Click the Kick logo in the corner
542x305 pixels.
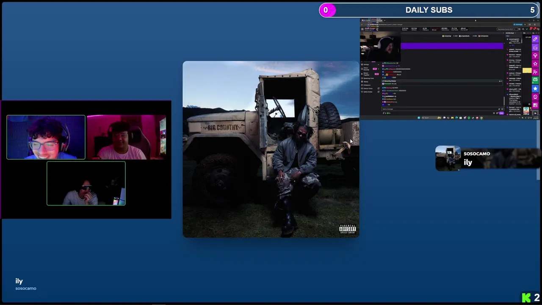[526, 298]
